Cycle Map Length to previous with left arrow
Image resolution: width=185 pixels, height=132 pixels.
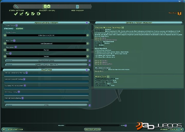(5, 50)
